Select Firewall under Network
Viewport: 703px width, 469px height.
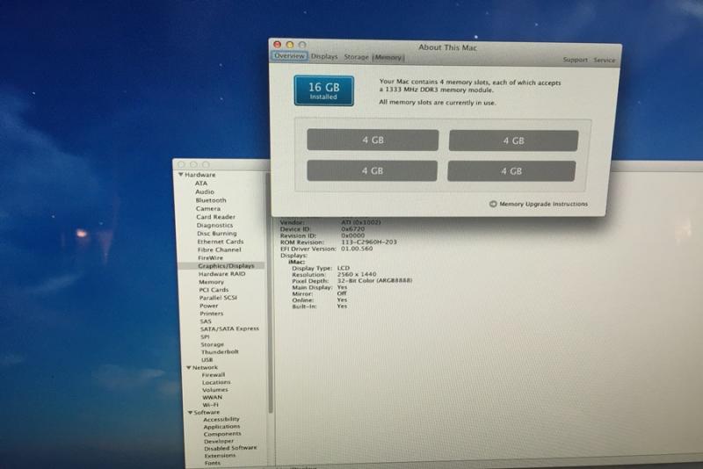coord(214,375)
